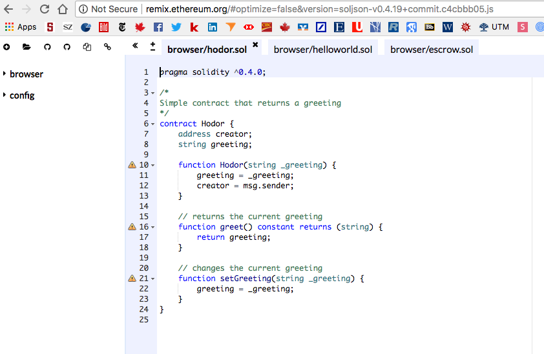Close the browser/hodor.sol tab
The height and width of the screenshot is (354, 544).
255,44
